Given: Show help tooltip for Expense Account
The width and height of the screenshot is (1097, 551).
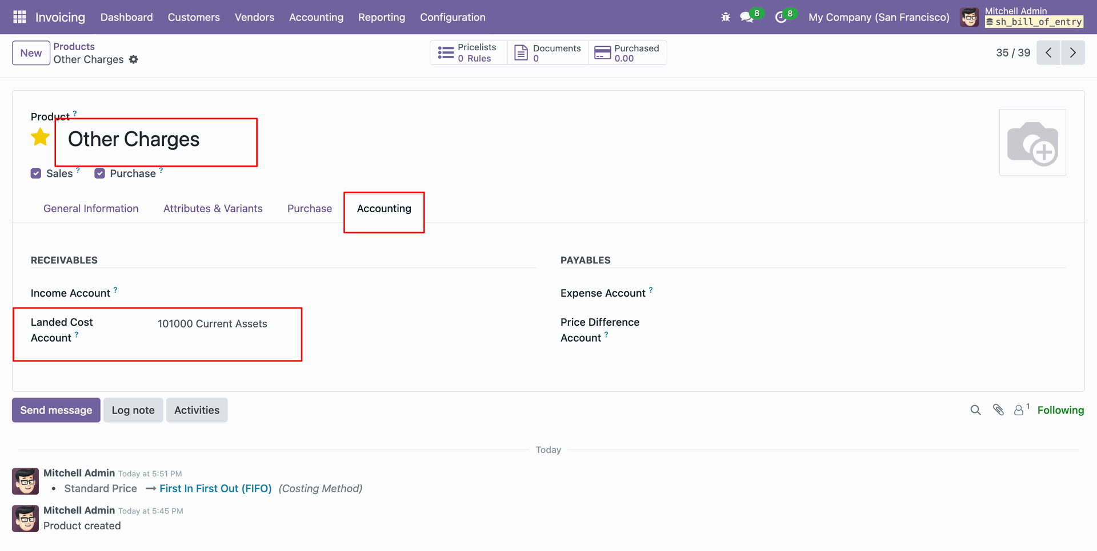Looking at the screenshot, I should [x=651, y=290].
